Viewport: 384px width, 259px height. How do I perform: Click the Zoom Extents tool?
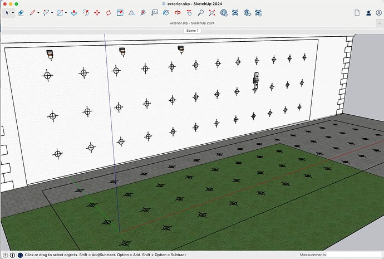tap(212, 13)
